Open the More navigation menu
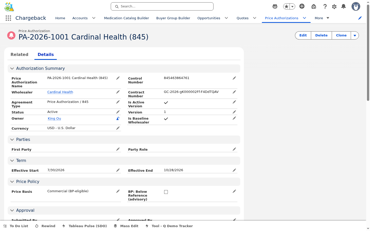This screenshot has width=370, height=231. pos(322,18)
